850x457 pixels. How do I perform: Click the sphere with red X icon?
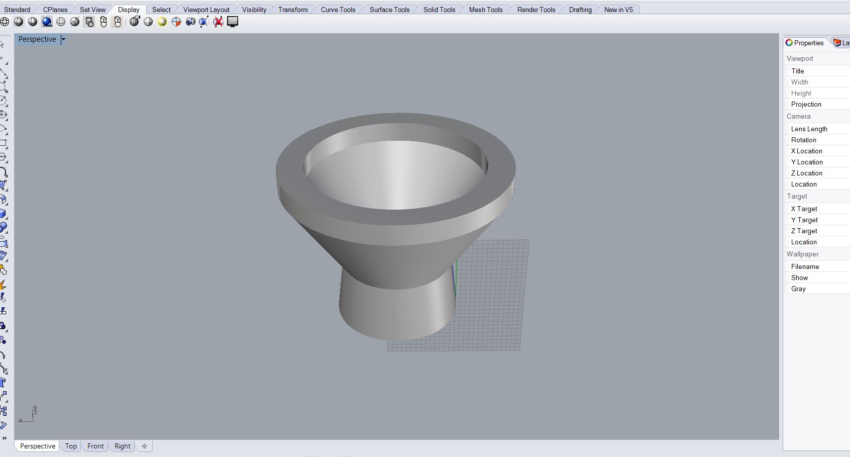tap(218, 22)
